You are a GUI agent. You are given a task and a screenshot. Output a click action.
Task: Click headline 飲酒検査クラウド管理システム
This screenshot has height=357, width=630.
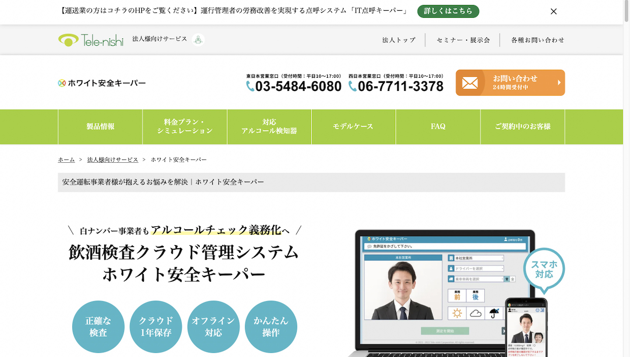tap(184, 252)
